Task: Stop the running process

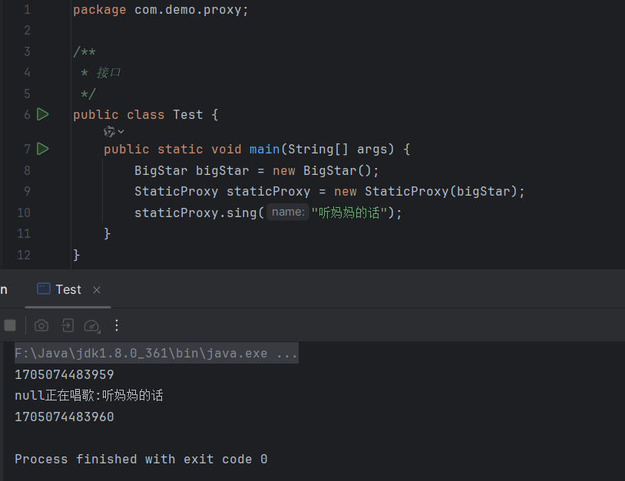Action: [x=10, y=325]
